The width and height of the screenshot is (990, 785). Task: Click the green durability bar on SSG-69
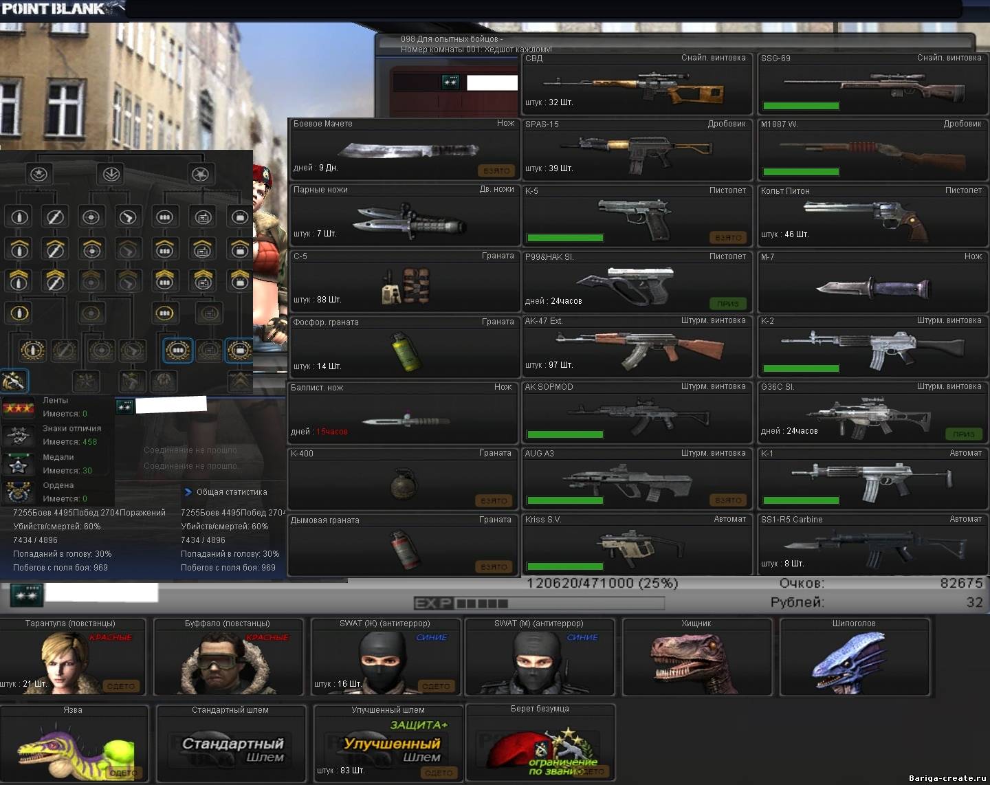[801, 106]
